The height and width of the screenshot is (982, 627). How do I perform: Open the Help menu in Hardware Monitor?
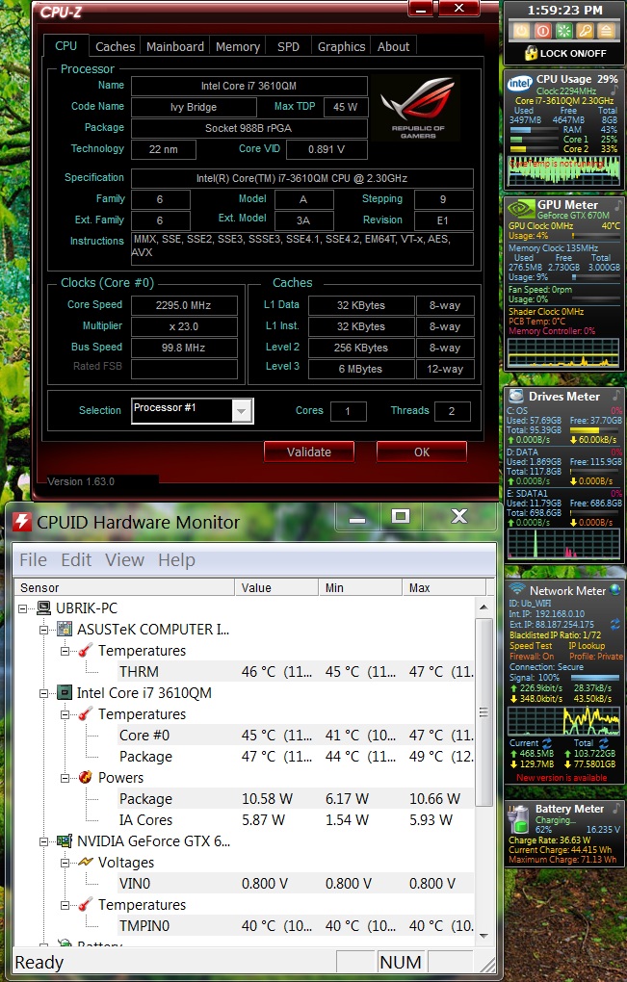click(x=176, y=560)
